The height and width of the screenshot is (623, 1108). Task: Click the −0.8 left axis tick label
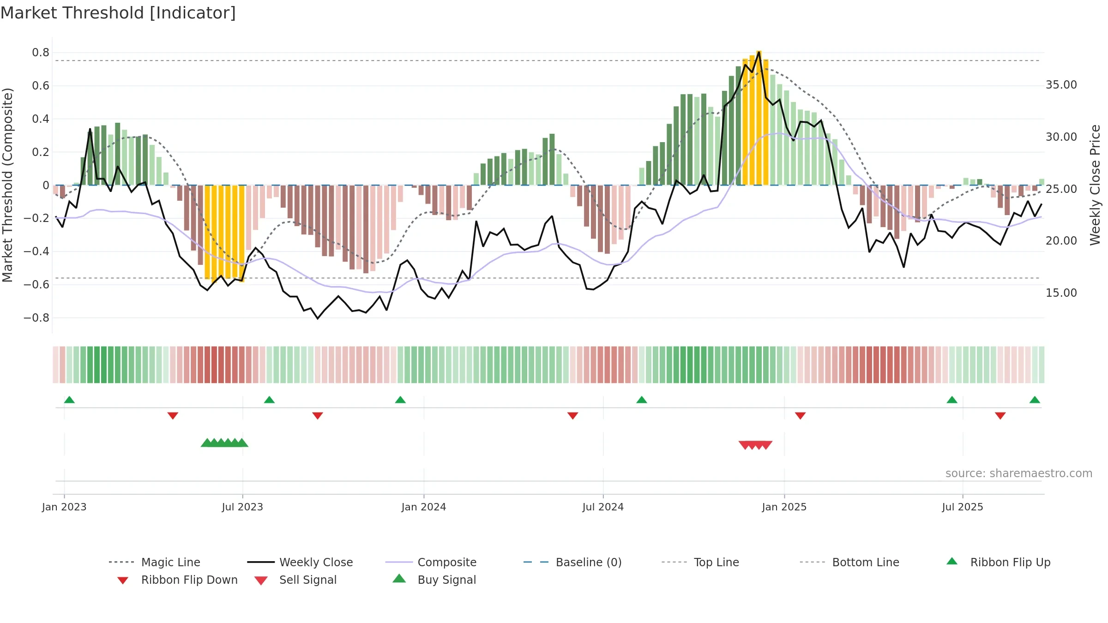tap(36, 318)
